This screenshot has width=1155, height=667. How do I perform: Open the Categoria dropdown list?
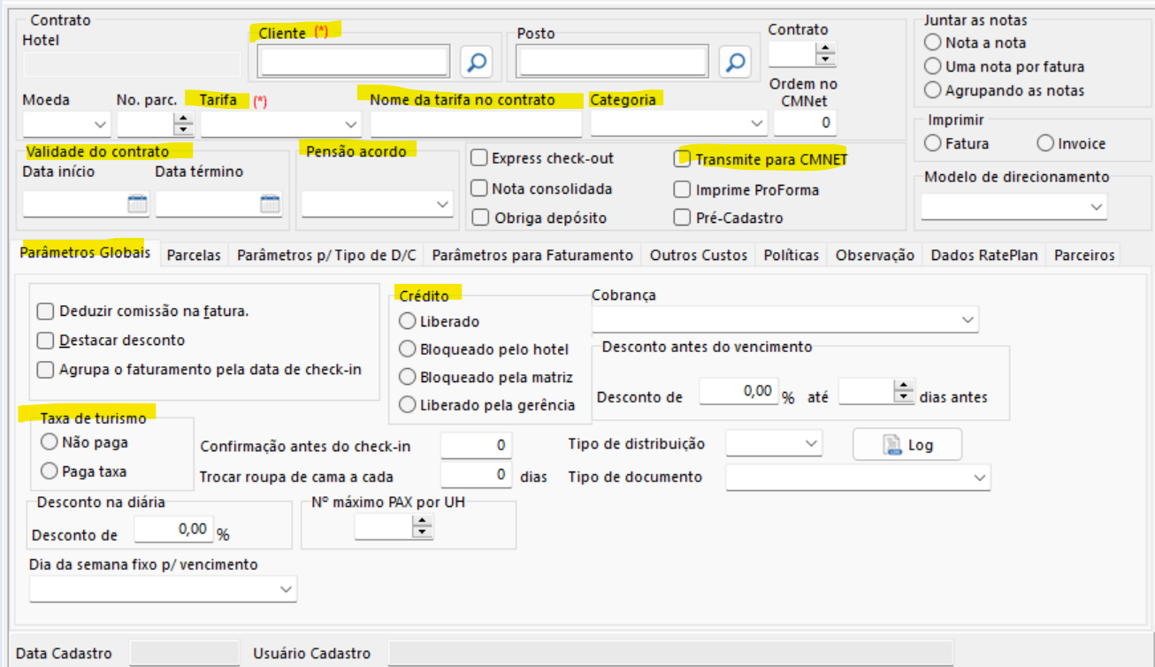pyautogui.click(x=756, y=124)
